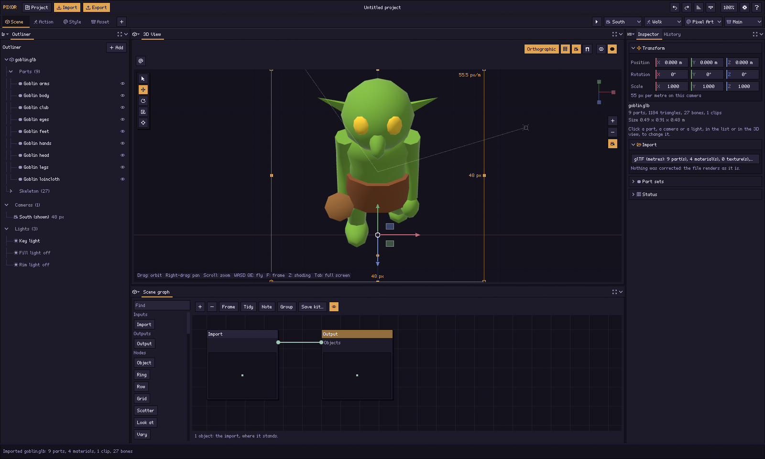Viewport: 765px width, 459px height.
Task: Expand the Skeleton (27) group
Action: coord(11,191)
